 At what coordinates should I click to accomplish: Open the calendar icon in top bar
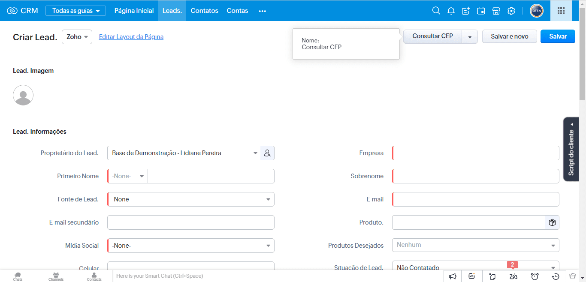tap(481, 11)
